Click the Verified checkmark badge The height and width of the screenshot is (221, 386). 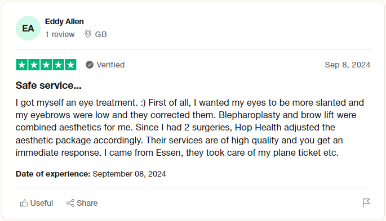point(90,65)
